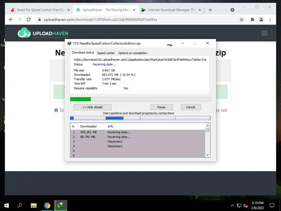Click the address bar URL
The width and height of the screenshot is (281, 211).
point(100,20)
